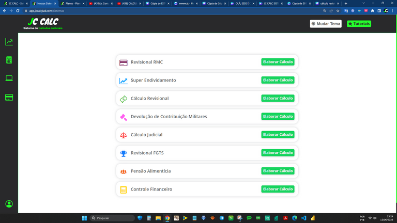
Task: Select the Pensão Alimentícia label
Action: click(x=150, y=171)
